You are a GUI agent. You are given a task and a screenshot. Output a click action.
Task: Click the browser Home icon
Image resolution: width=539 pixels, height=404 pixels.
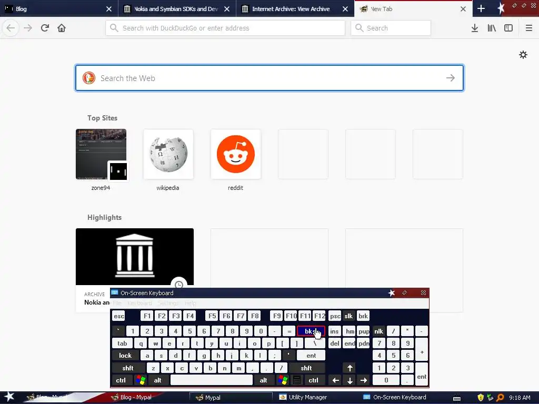click(x=62, y=28)
